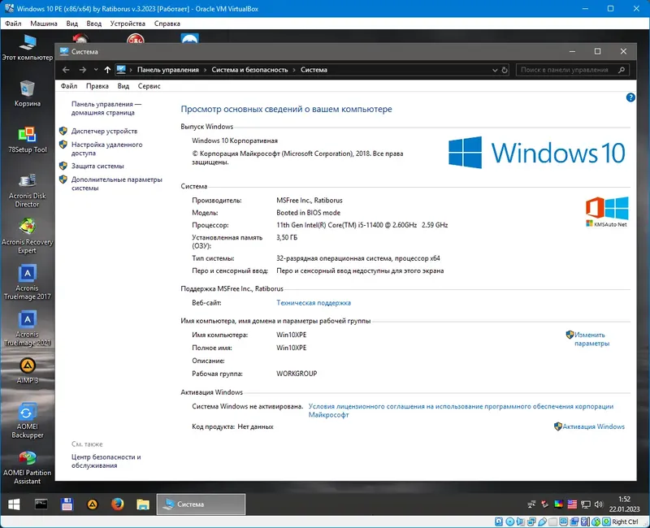Open AOMEI Partition Assistant desktop icon
Screen dimensions: 650x528
[x=28, y=466]
